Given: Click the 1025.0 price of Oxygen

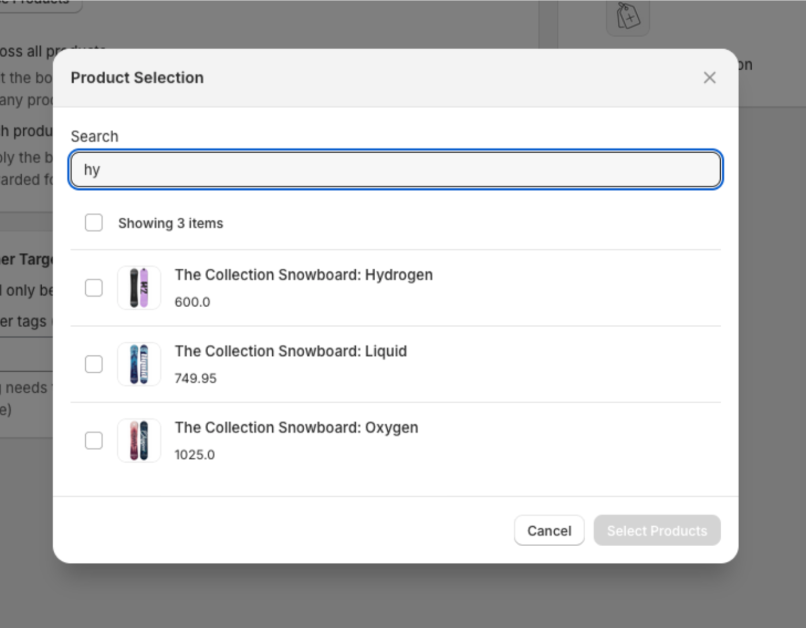Looking at the screenshot, I should pyautogui.click(x=194, y=455).
